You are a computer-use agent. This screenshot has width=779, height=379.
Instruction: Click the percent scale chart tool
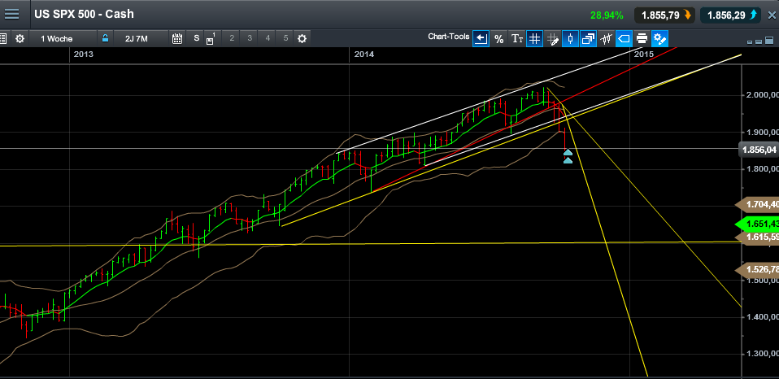click(498, 39)
